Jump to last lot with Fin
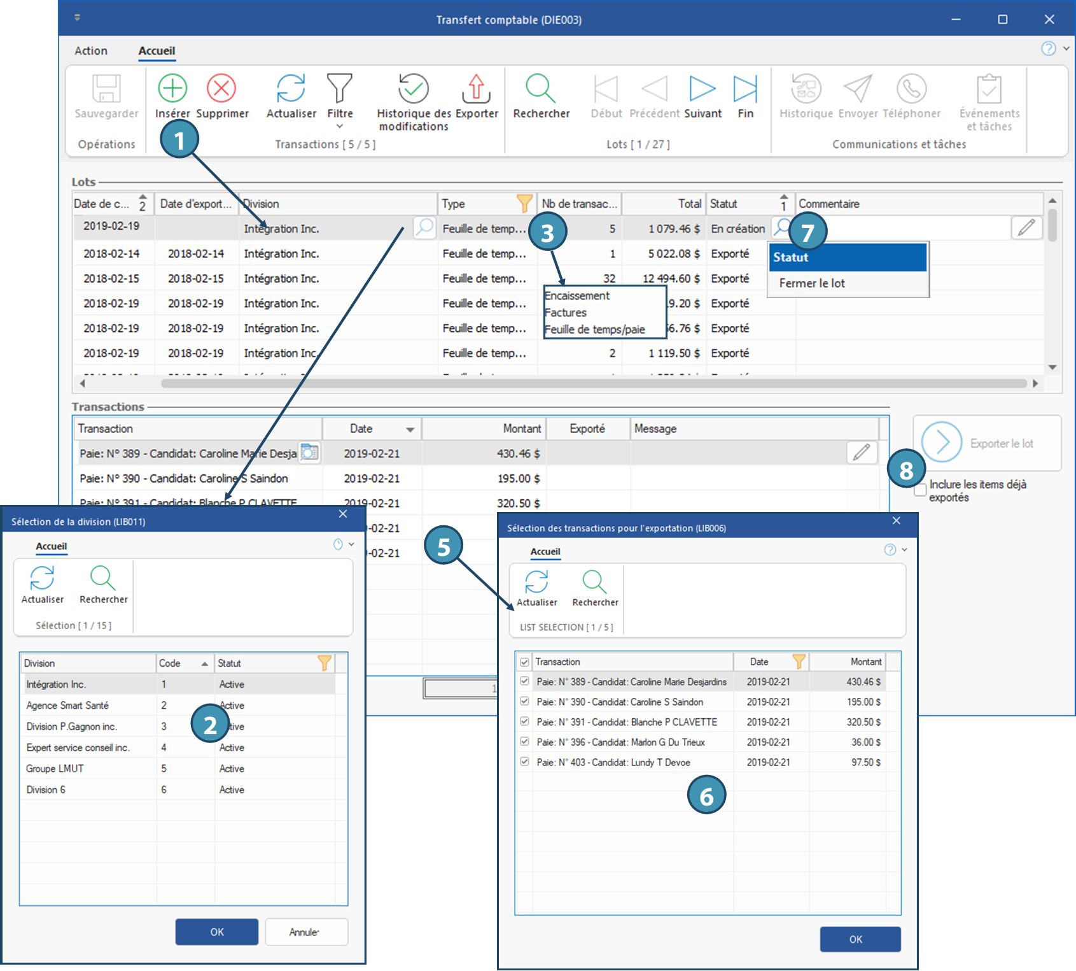 pos(745,89)
